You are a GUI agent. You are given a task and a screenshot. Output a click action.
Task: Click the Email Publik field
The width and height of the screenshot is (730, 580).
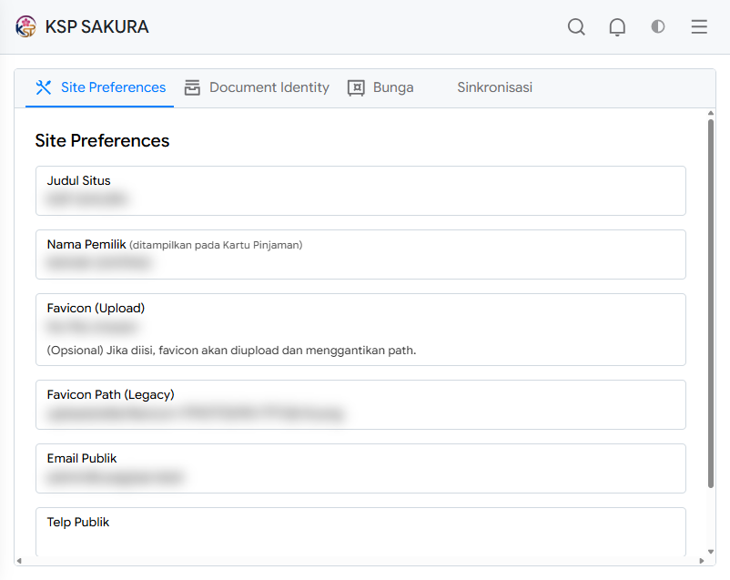pos(360,468)
